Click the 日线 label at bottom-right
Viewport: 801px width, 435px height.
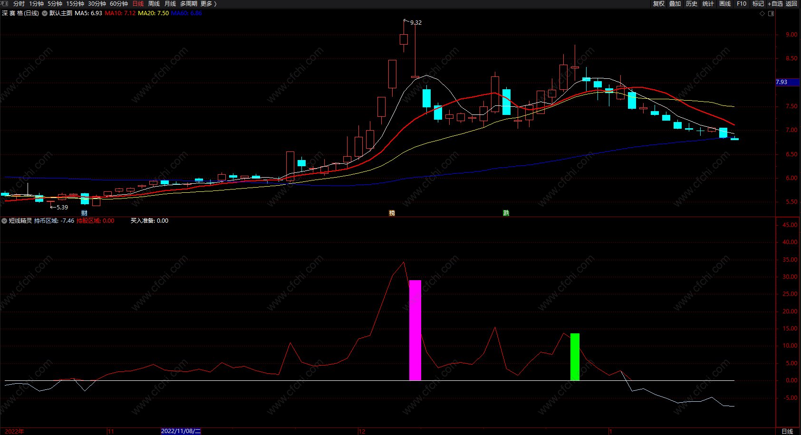coord(787,431)
